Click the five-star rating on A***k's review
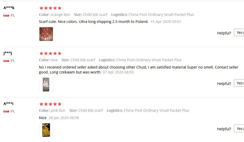 [x=50, y=8]
